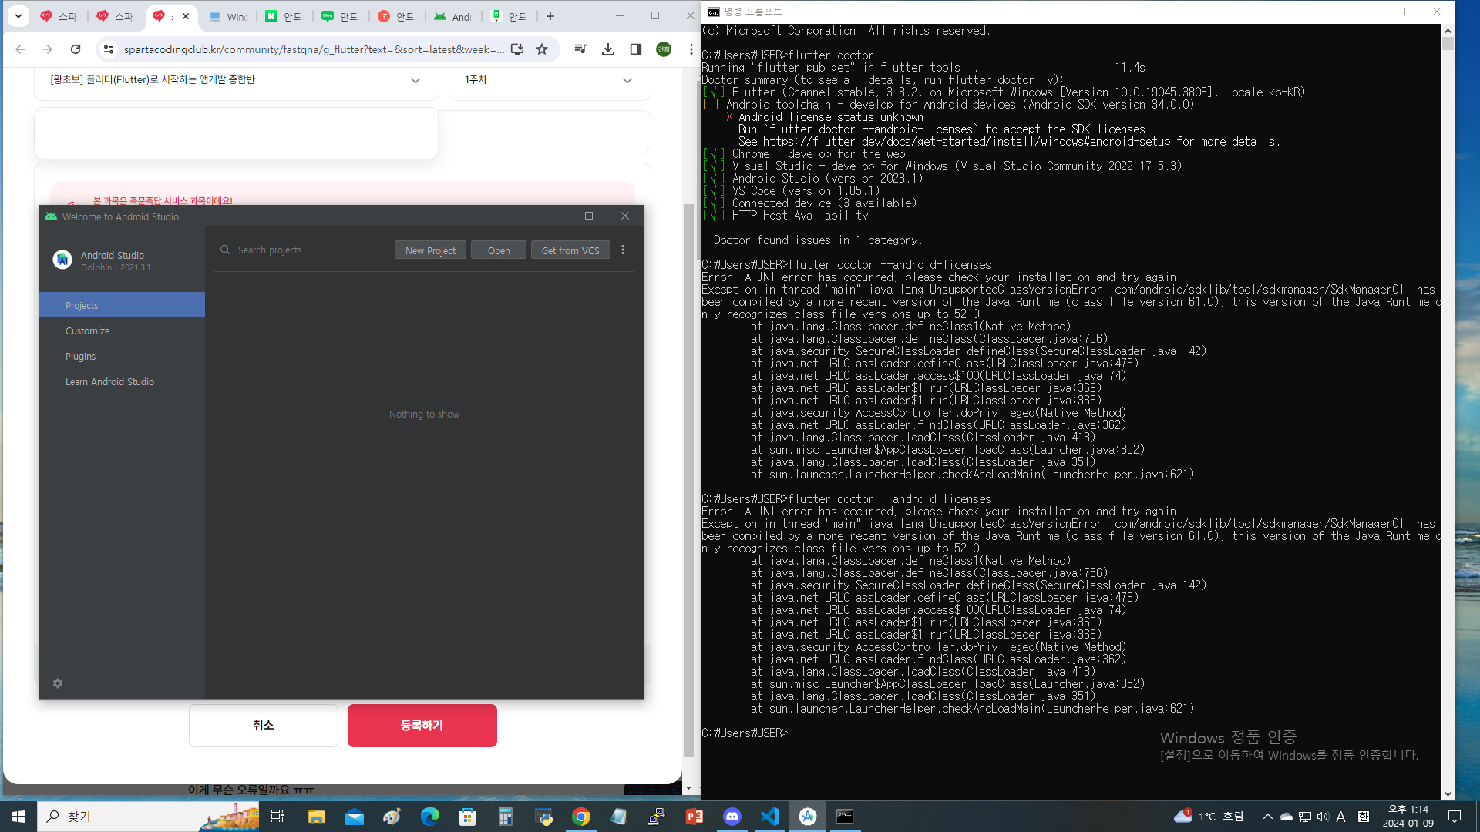Click the Open button in Android Studio
This screenshot has height=832, width=1480.
tap(499, 250)
